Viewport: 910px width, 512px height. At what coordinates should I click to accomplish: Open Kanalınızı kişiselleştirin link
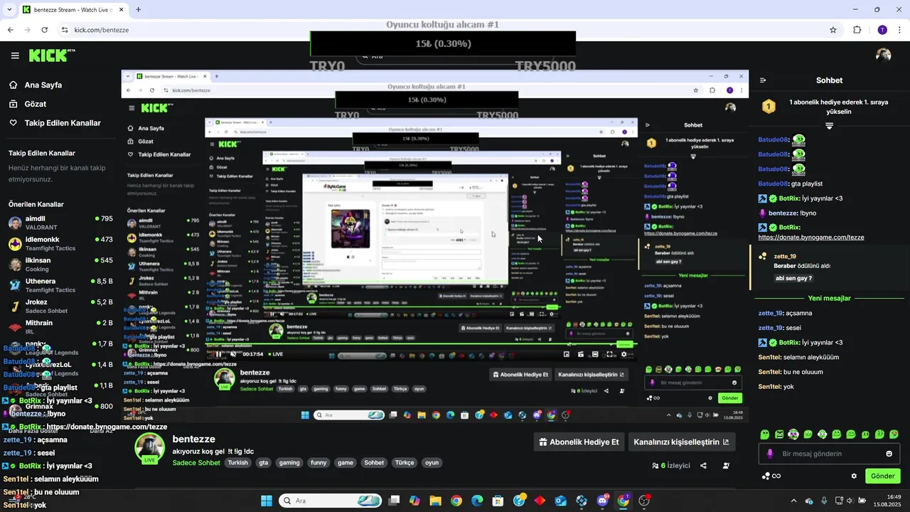tap(681, 442)
